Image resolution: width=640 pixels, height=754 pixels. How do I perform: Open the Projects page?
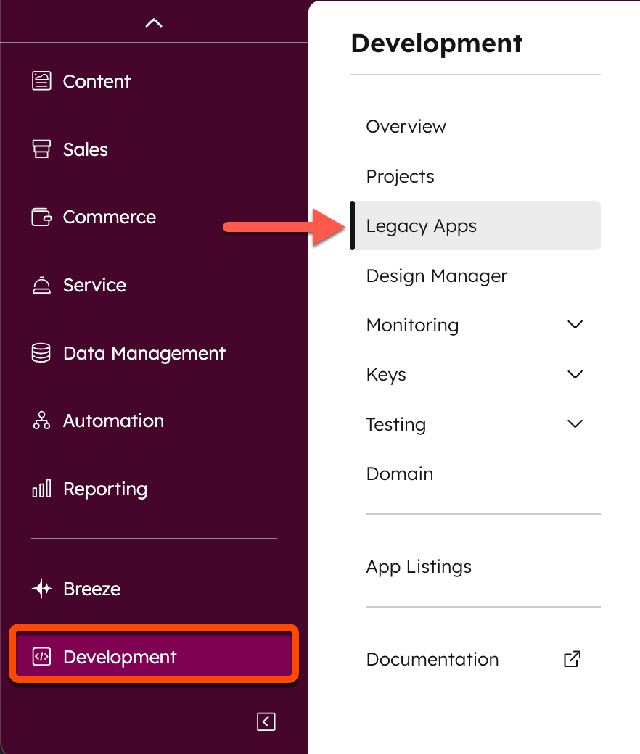401,176
